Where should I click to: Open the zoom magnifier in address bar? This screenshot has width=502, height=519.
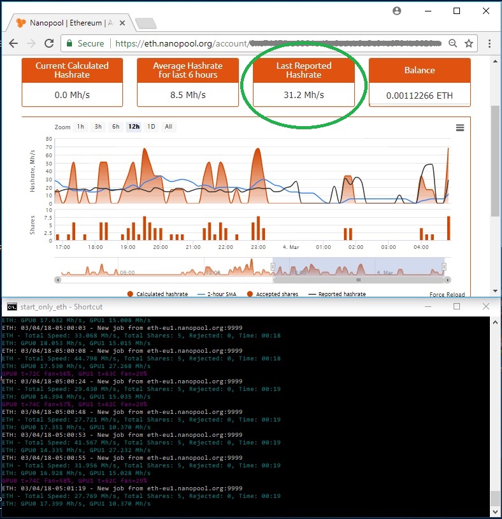click(x=453, y=43)
